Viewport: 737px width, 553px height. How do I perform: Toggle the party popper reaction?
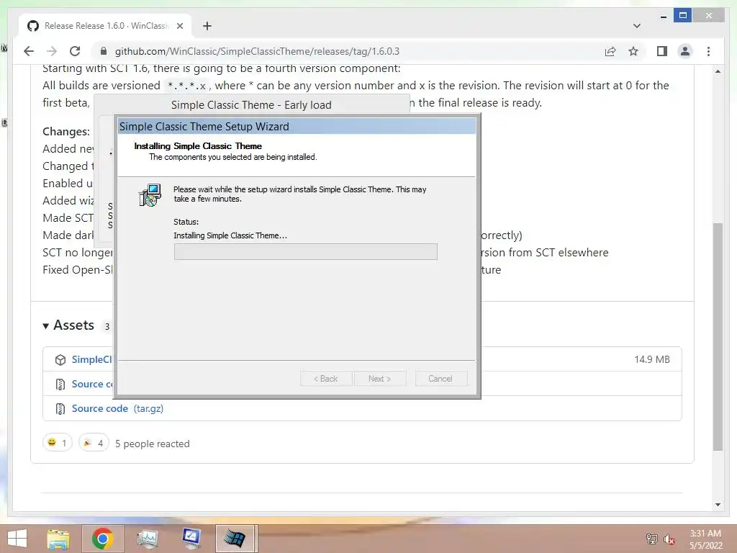94,443
